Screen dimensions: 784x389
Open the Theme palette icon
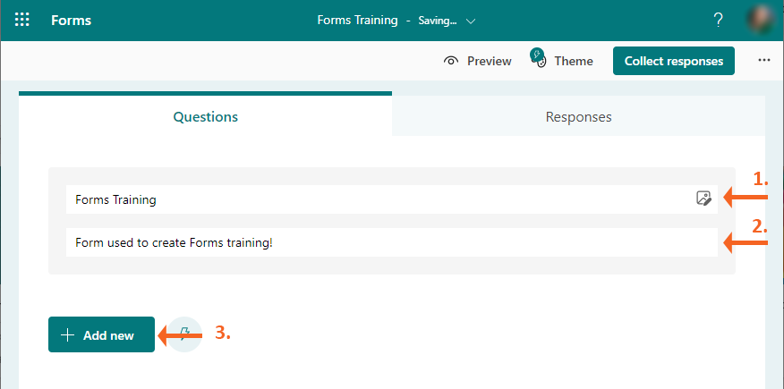pyautogui.click(x=540, y=63)
